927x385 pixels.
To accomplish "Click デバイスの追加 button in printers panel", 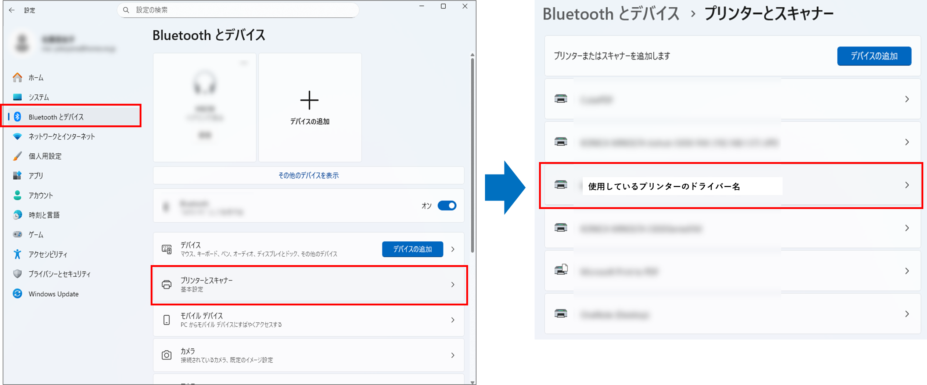I will point(874,56).
